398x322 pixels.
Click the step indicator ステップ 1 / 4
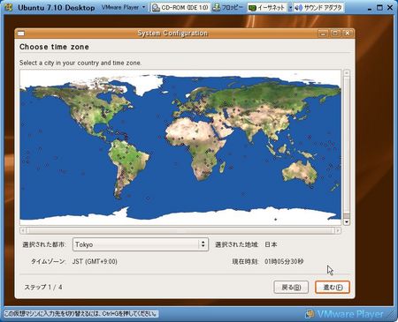click(43, 287)
